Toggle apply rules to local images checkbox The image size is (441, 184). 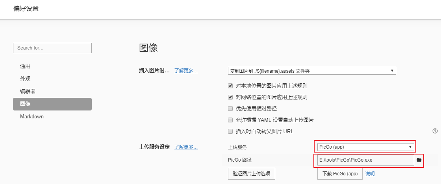pos(230,86)
